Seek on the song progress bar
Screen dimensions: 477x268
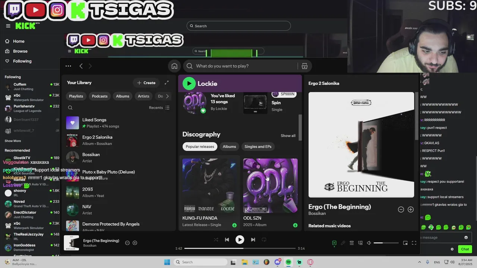coord(240,248)
